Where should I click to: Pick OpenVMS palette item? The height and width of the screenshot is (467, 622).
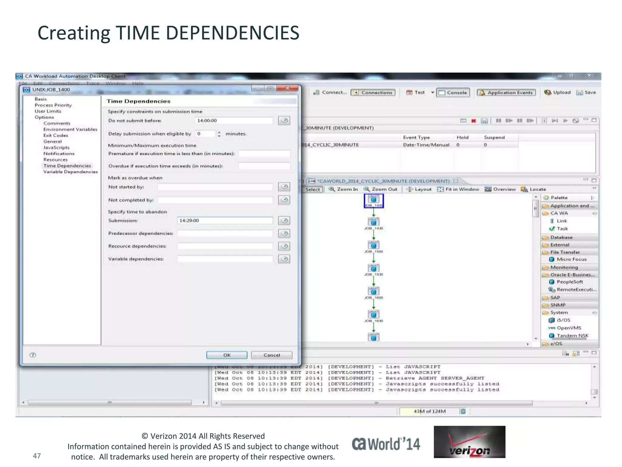565,328
